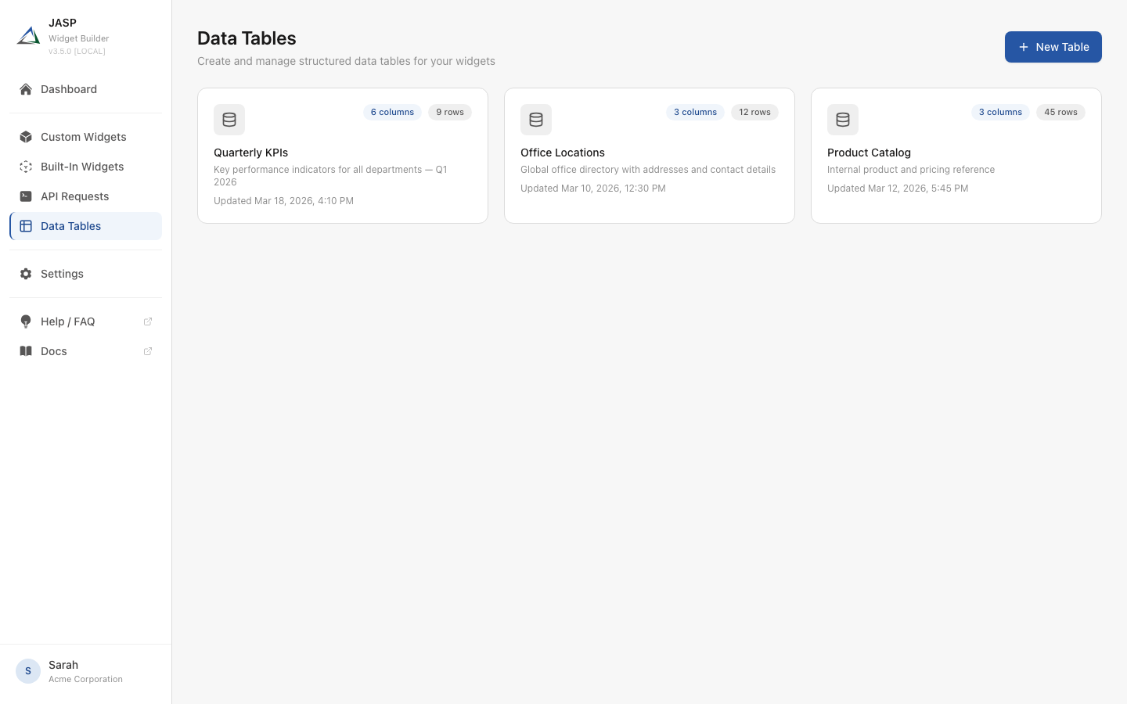The width and height of the screenshot is (1127, 704).
Task: Select the Data Tables grid icon
Action: (26, 226)
